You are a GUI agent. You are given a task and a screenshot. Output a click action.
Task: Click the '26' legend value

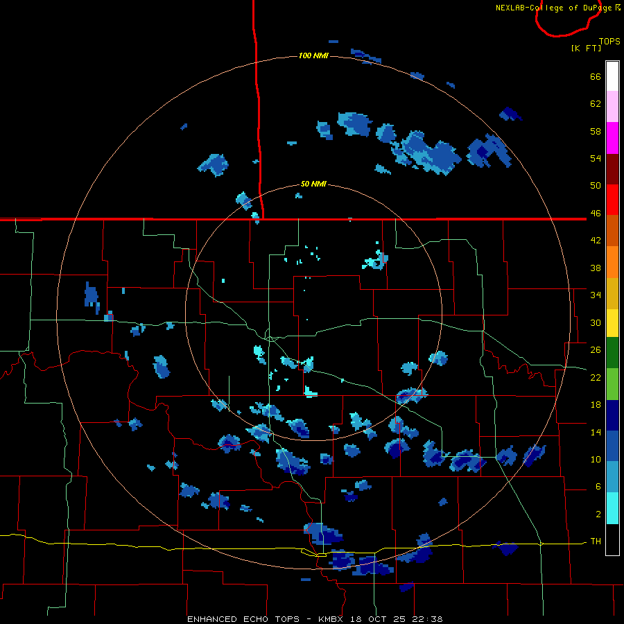(596, 350)
